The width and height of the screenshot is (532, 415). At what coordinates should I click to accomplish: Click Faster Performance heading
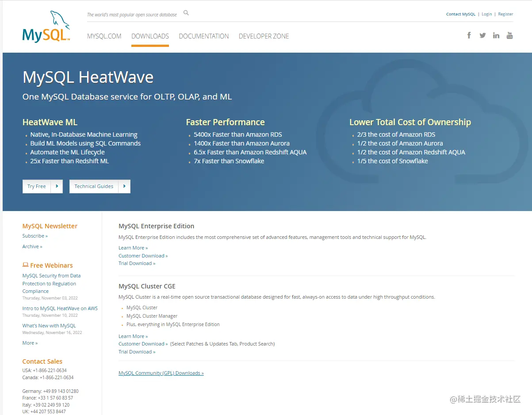(x=226, y=122)
